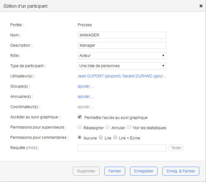Click the Nom text field
This screenshot has width=206, height=182.
[x=122, y=35]
